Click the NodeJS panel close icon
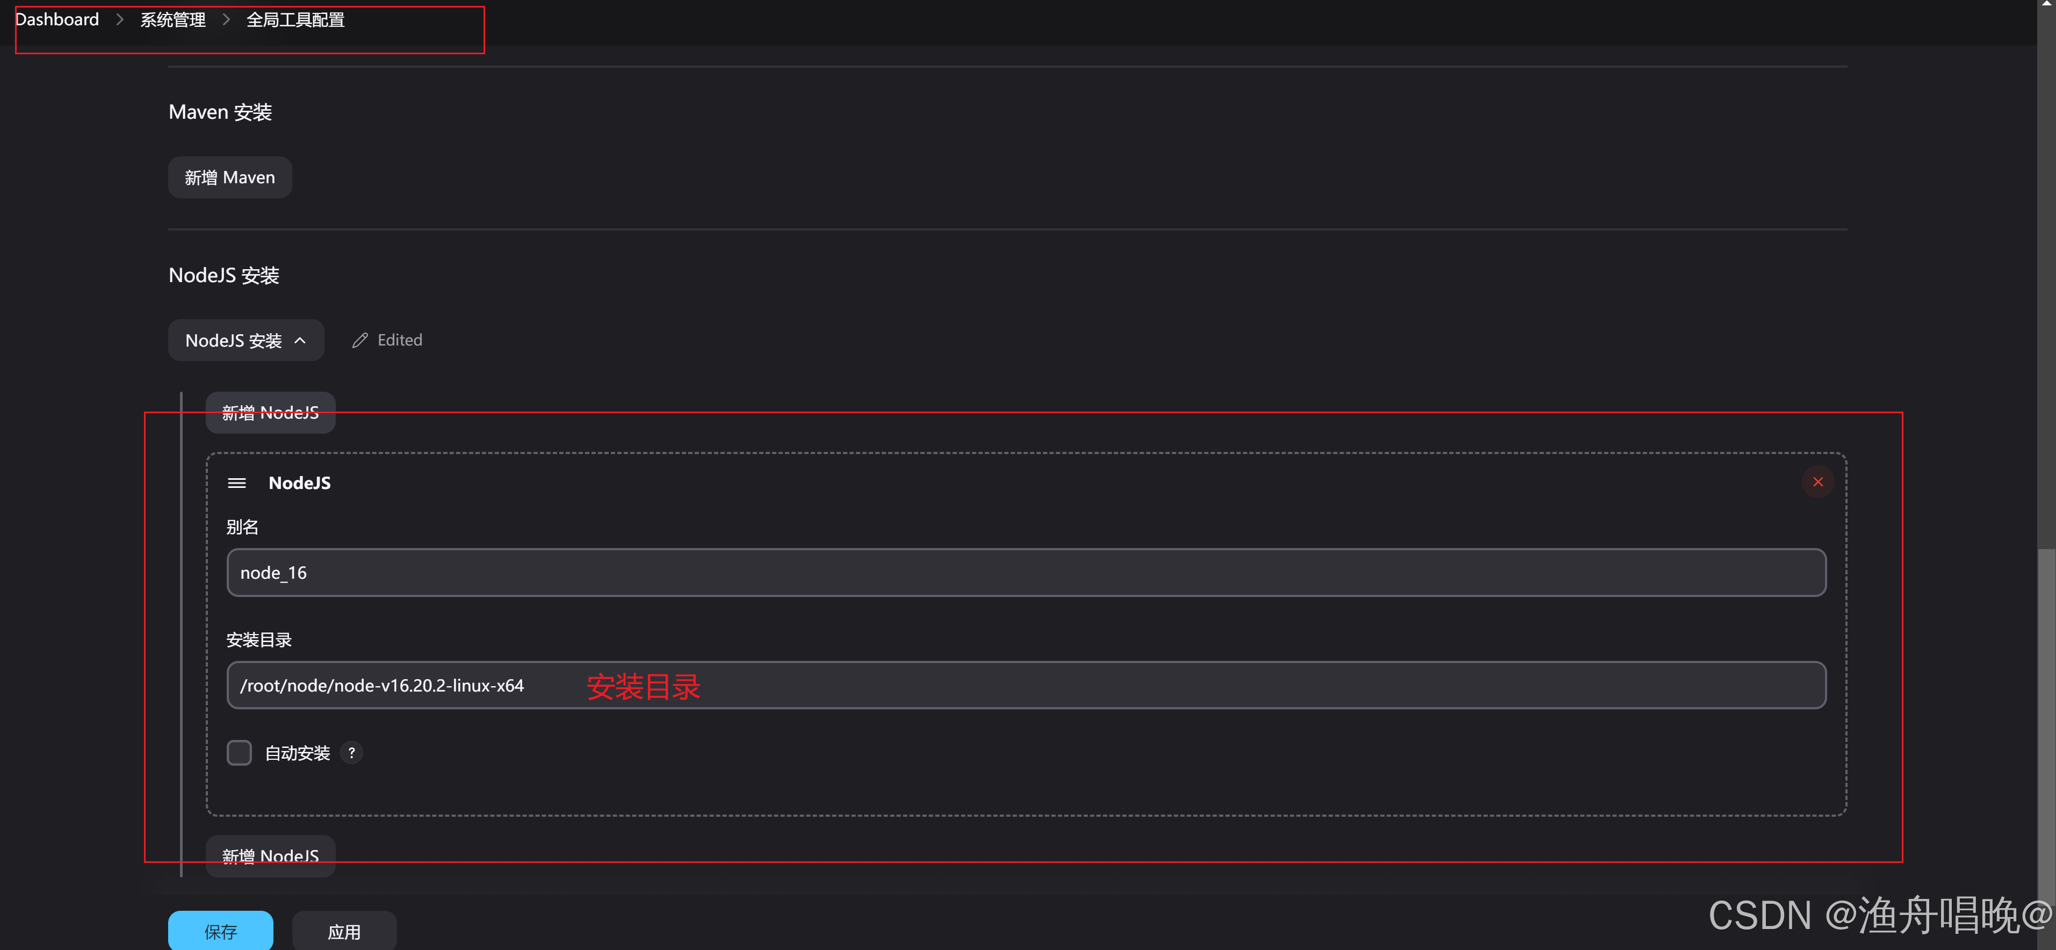 (1819, 481)
